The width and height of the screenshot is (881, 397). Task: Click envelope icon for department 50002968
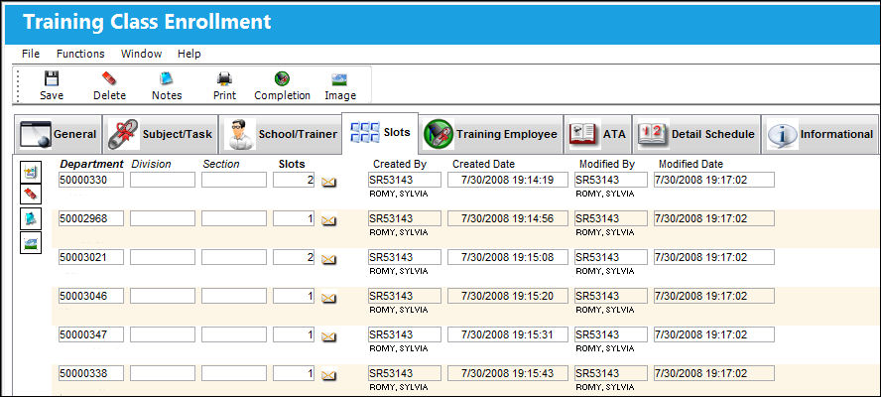[x=328, y=221]
